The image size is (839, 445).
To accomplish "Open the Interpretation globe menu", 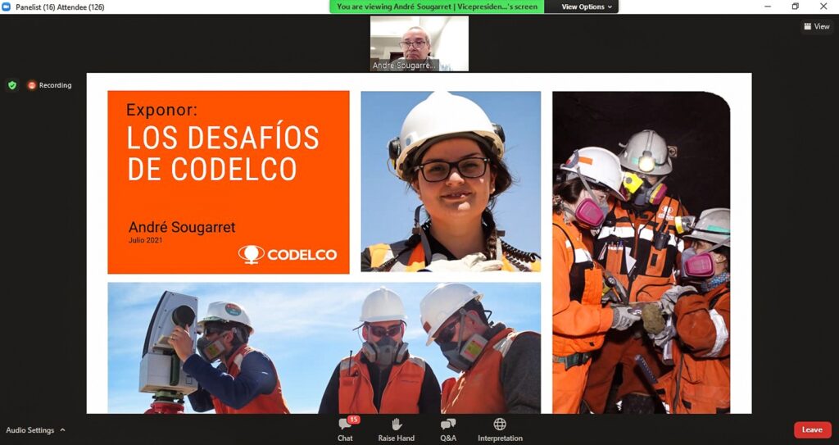I will [x=500, y=429].
